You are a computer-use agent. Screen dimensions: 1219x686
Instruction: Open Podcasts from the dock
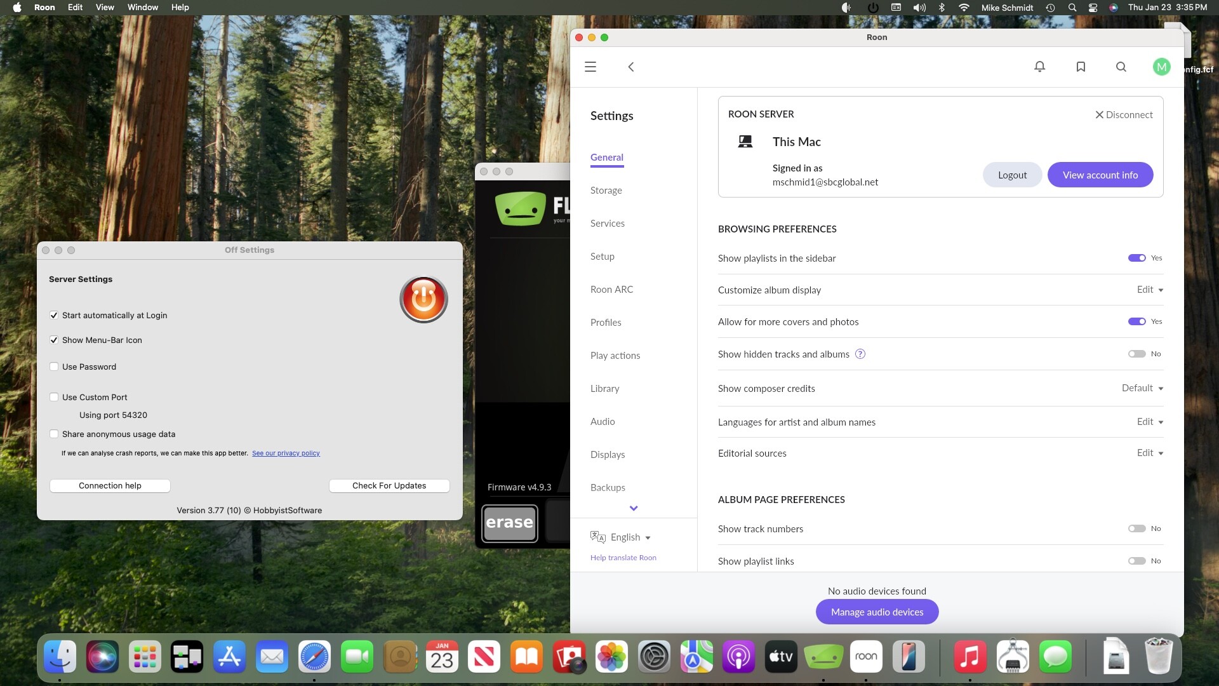[738, 657]
